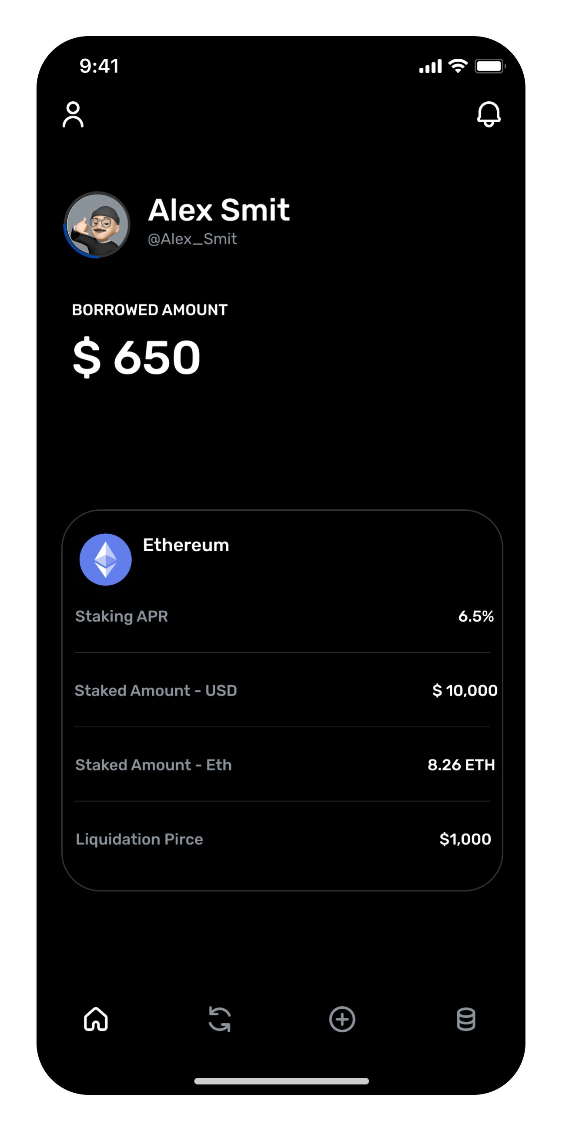Viewport: 562px width, 1131px height.
Task: Tap the home indicator bar
Action: [281, 1081]
